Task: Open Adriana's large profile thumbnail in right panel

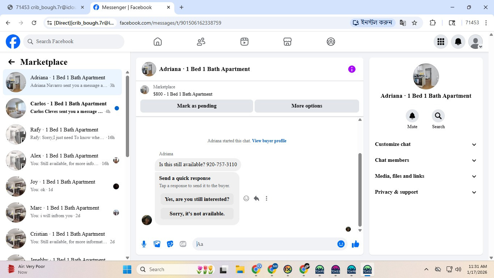Action: coord(426,76)
